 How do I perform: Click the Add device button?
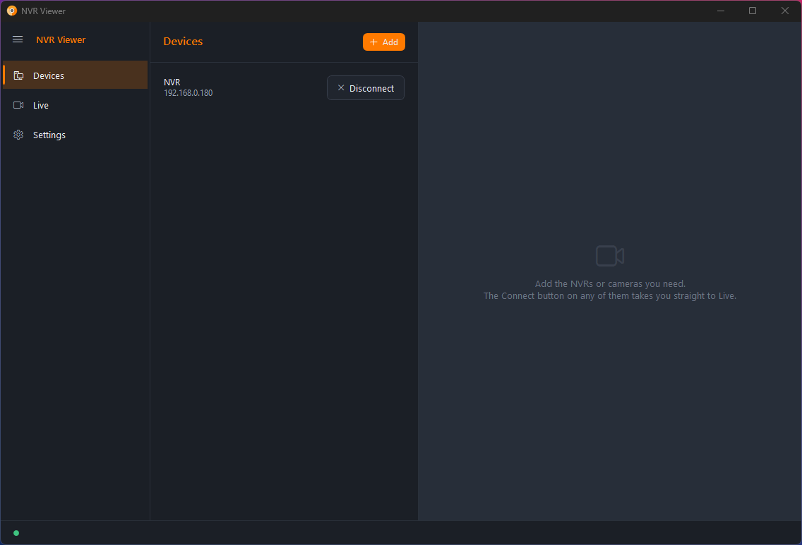pos(383,42)
